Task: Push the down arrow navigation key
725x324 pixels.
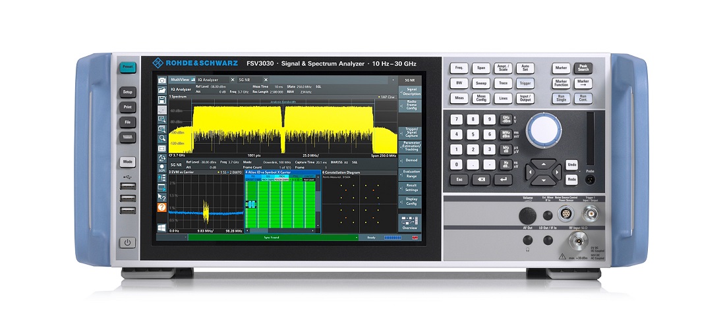Action: 543,180
